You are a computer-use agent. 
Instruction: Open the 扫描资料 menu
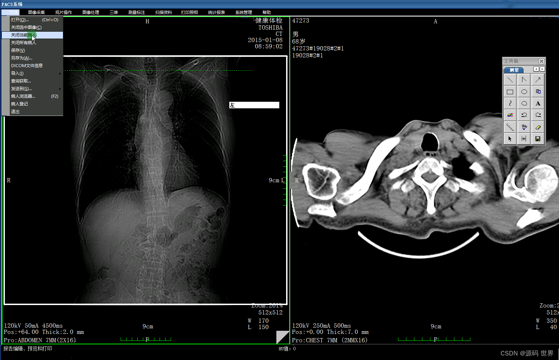[164, 13]
